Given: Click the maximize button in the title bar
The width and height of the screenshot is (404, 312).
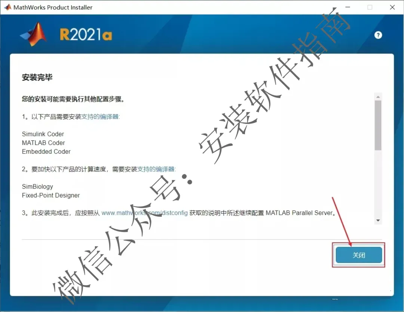Looking at the screenshot, I should [370, 7].
